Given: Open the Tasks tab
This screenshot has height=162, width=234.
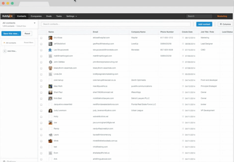Looking at the screenshot, I should point(59,16).
